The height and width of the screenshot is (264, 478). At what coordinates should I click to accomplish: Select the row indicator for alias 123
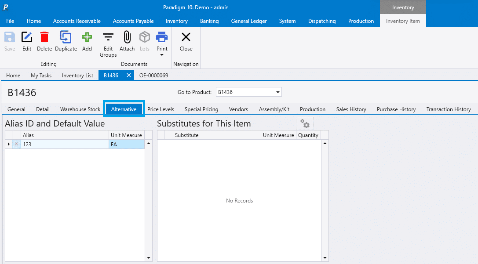8,144
